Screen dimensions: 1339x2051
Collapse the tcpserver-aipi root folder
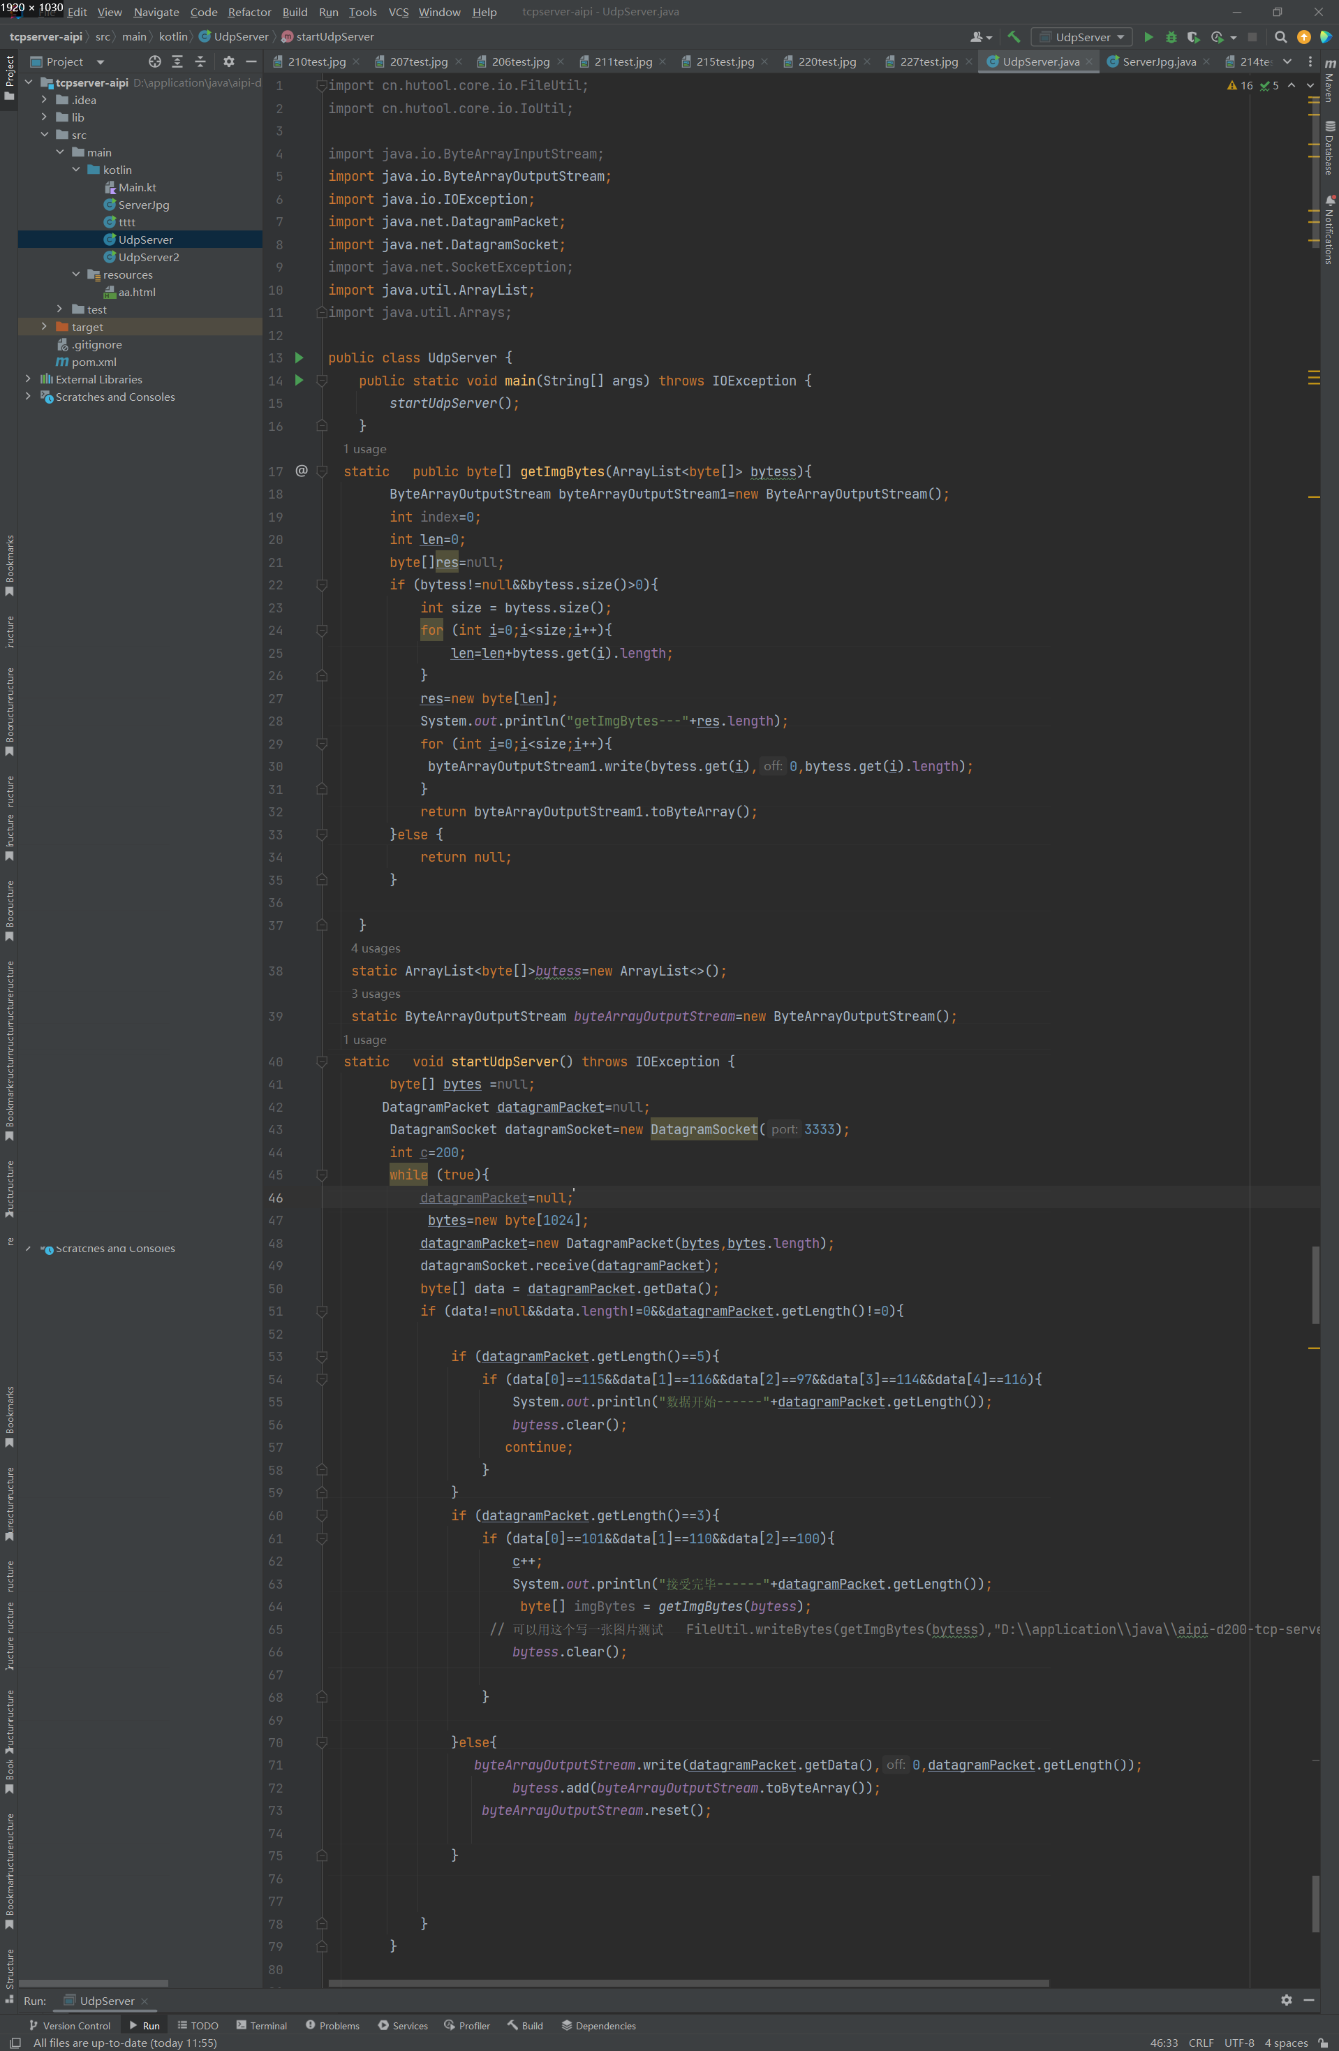(29, 82)
